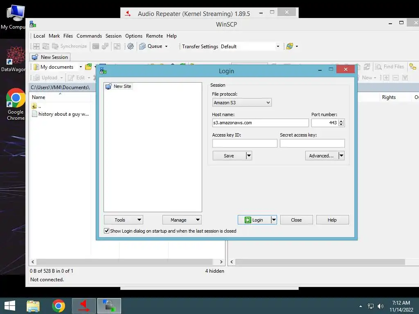The height and width of the screenshot is (314, 419).
Task: Open the Help menu in menu bar
Action: click(171, 36)
